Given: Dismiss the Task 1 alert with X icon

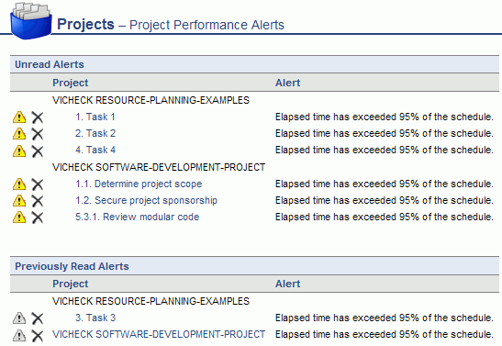Looking at the screenshot, I should click(38, 117).
